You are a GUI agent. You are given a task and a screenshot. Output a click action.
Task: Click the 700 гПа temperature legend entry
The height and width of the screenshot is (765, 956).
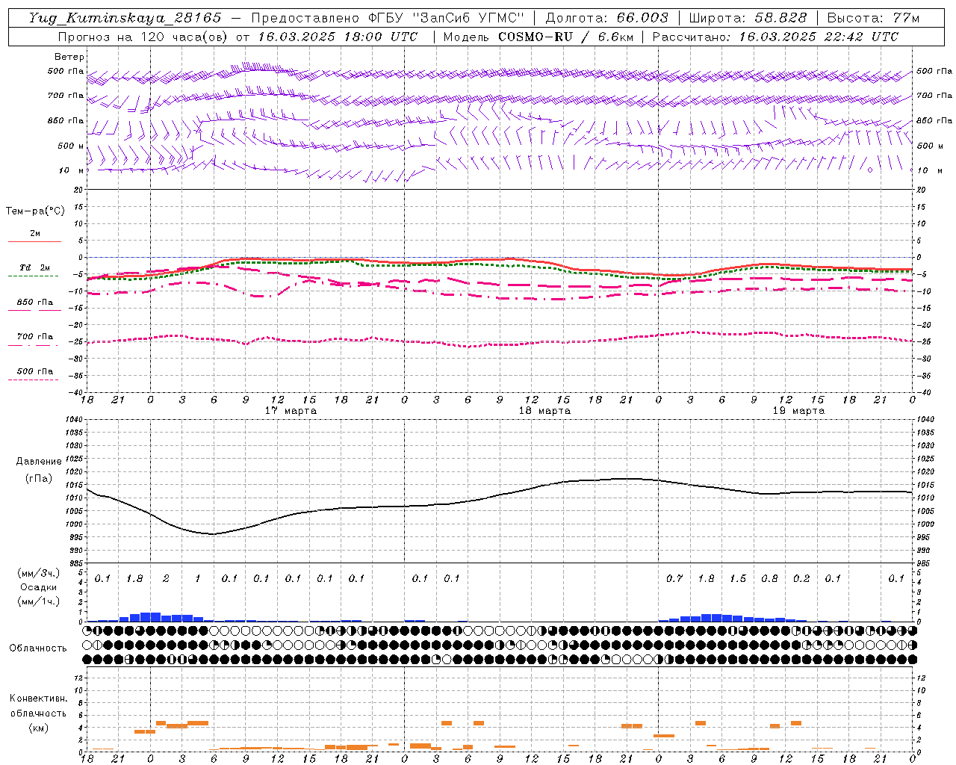click(x=34, y=337)
